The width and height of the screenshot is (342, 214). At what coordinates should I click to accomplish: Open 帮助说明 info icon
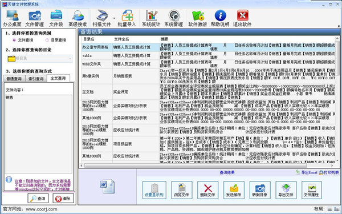(x=220, y=18)
